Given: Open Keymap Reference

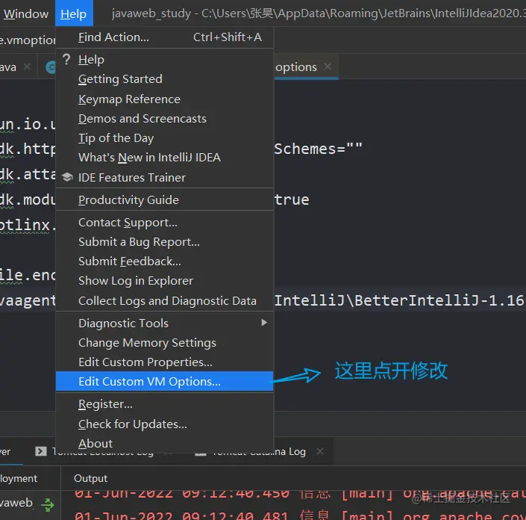Looking at the screenshot, I should point(164,99).
